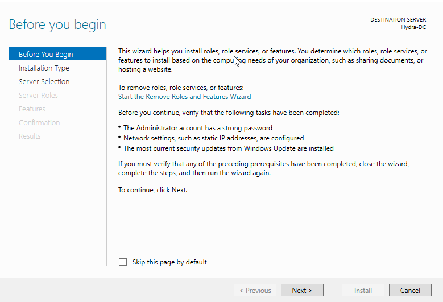443x302 pixels.
Task: Click the disabled Install button
Action: click(363, 290)
